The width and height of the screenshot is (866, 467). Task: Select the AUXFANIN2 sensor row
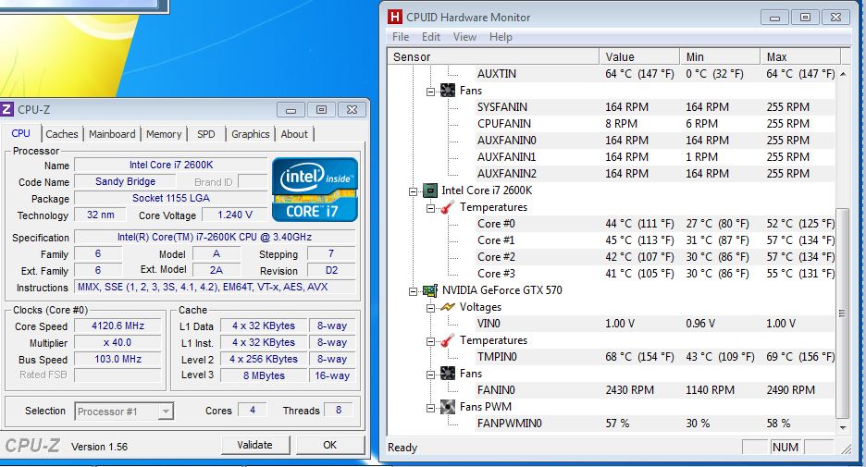(654, 173)
